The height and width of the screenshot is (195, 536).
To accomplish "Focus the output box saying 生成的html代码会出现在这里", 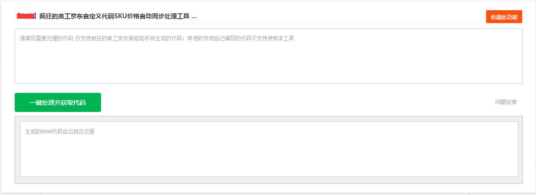I will tap(269, 149).
